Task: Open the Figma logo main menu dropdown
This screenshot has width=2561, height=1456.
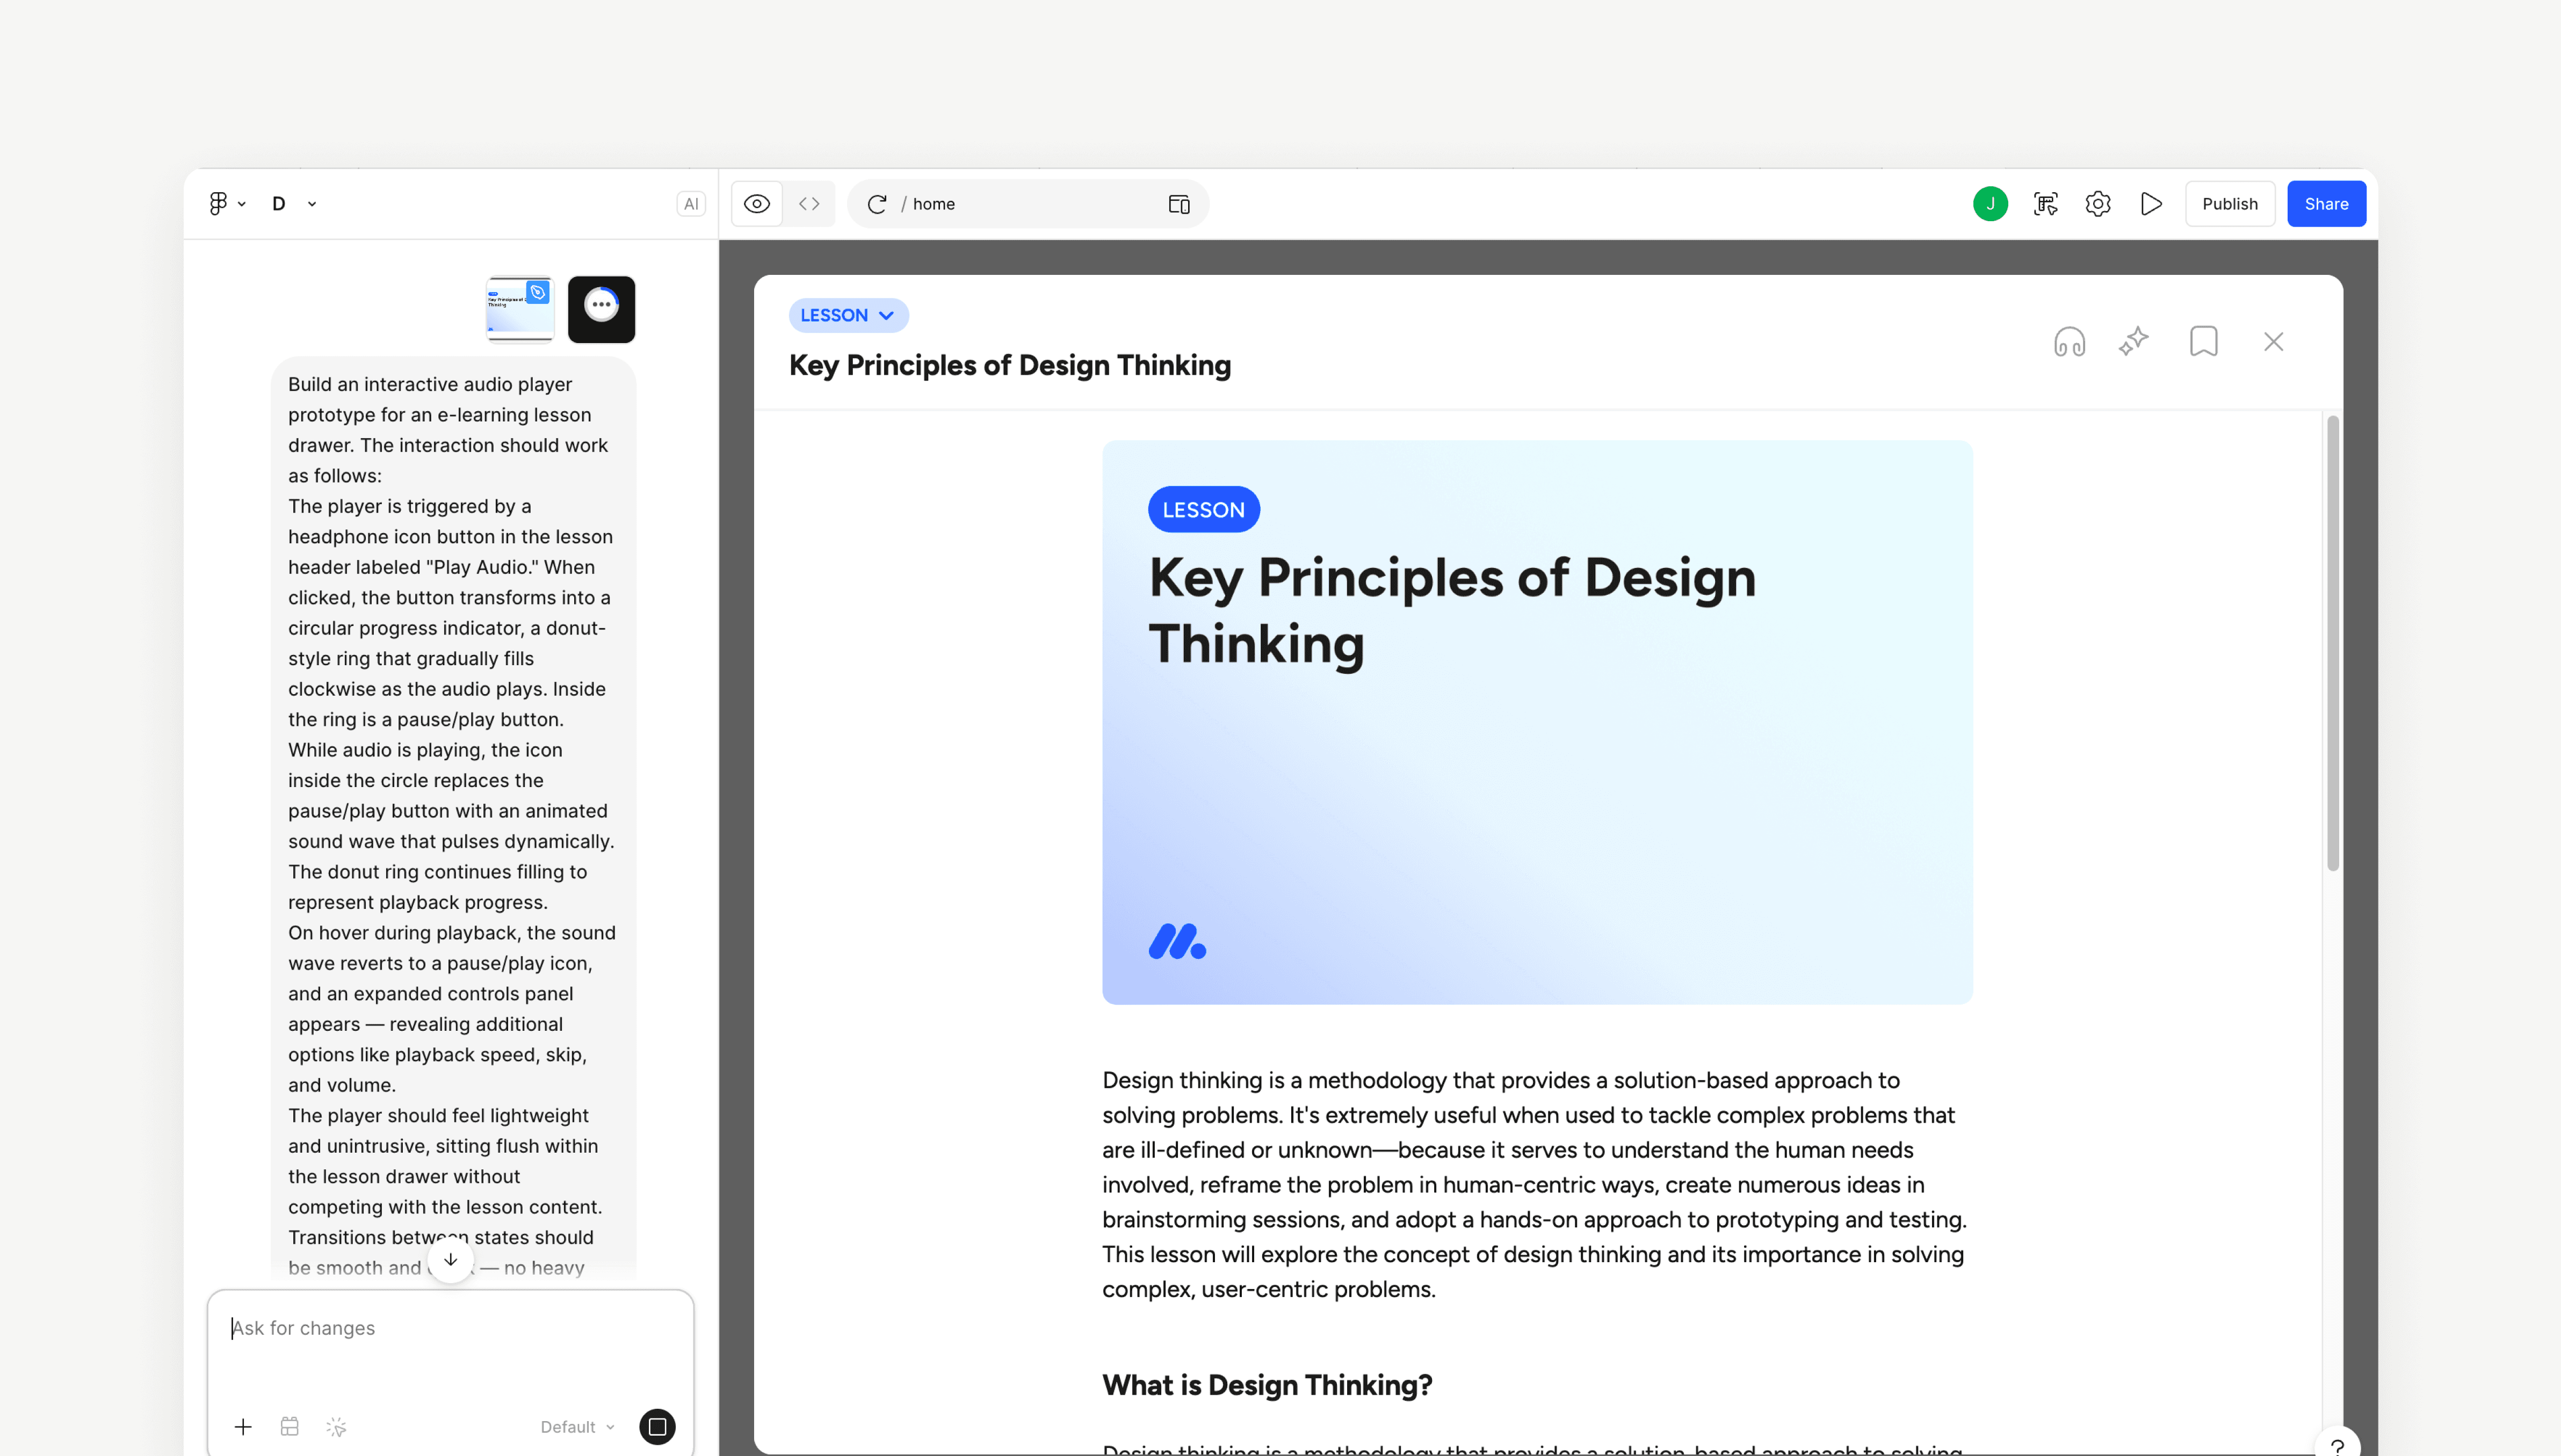Action: coord(226,204)
